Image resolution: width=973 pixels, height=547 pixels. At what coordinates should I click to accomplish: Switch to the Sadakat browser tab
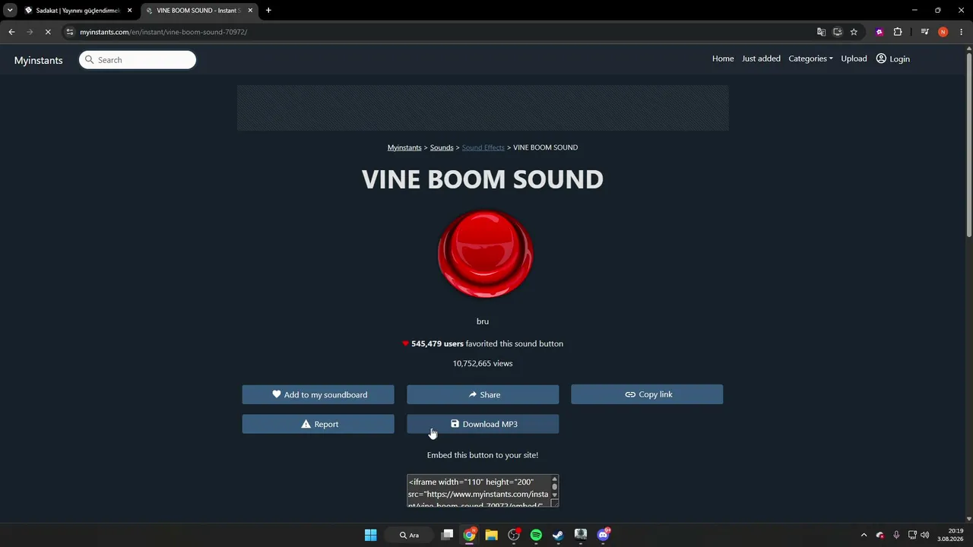[x=77, y=11]
